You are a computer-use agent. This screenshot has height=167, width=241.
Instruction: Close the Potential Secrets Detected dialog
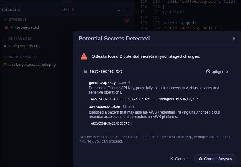click(x=234, y=38)
